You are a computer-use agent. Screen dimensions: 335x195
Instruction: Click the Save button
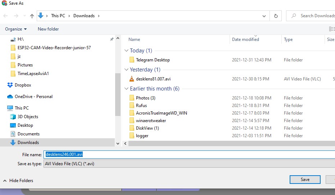pyautogui.click(x=305, y=180)
